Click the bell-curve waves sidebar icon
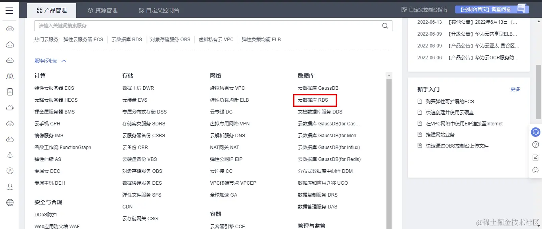The width and height of the screenshot is (542, 229). click(x=10, y=76)
